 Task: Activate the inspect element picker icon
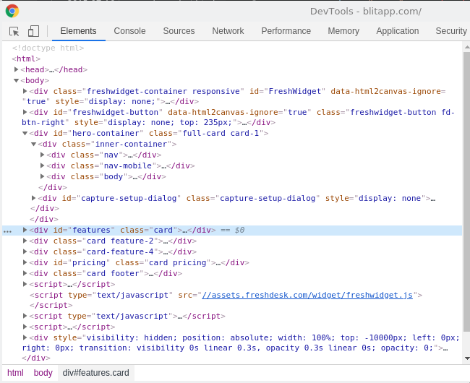click(x=14, y=31)
